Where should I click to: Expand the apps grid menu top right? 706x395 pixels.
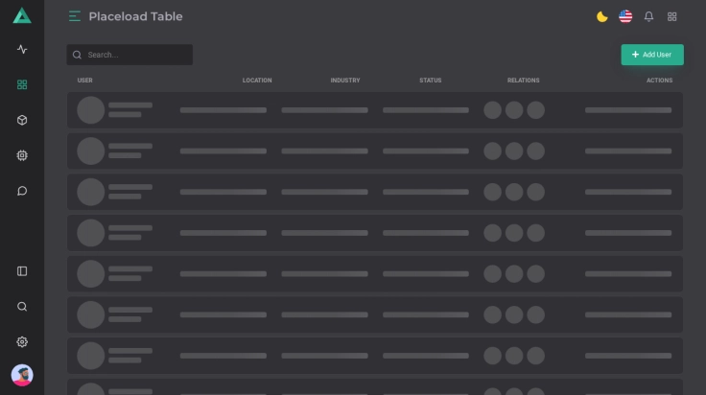pos(672,16)
